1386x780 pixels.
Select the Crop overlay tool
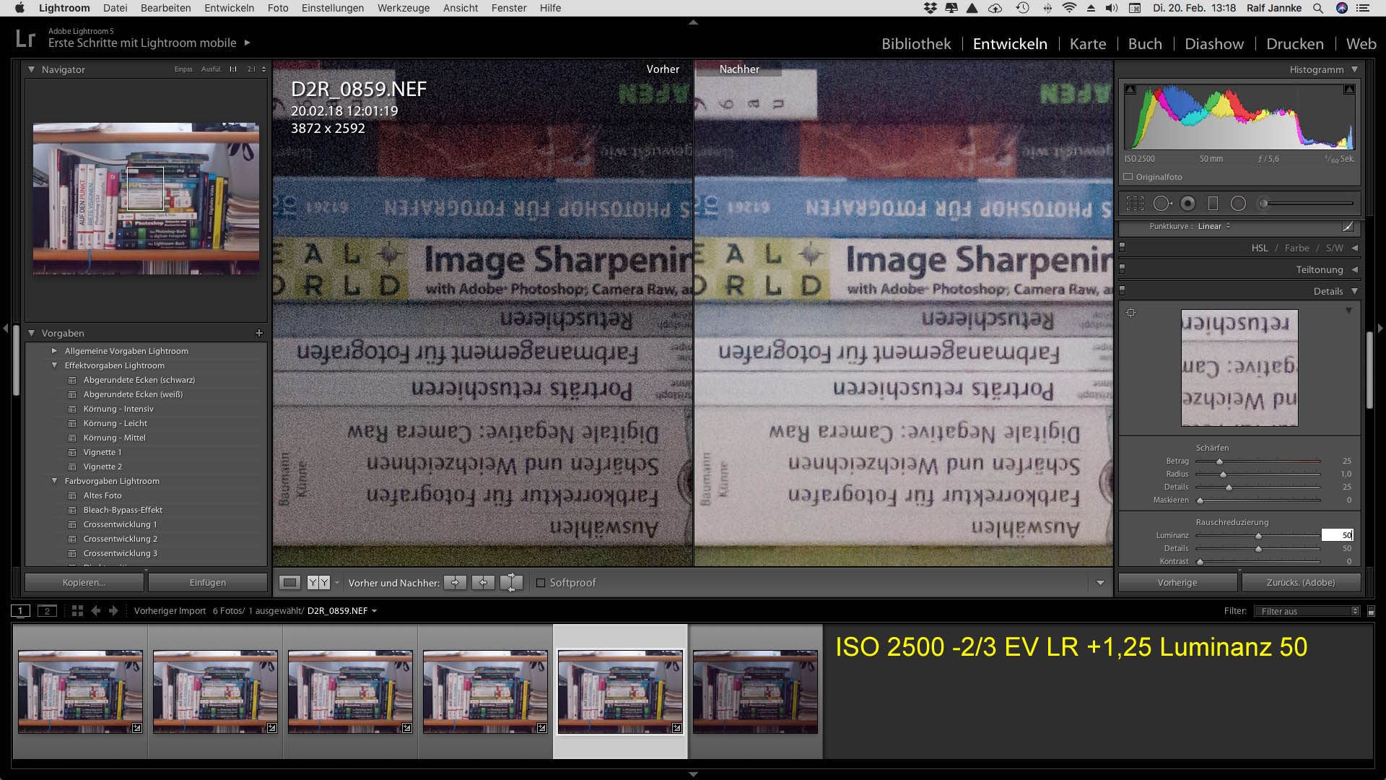click(x=1135, y=204)
